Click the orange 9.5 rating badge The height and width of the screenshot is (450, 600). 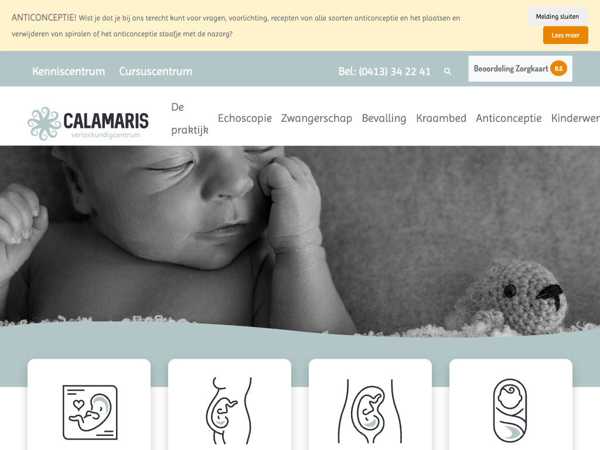[558, 69]
